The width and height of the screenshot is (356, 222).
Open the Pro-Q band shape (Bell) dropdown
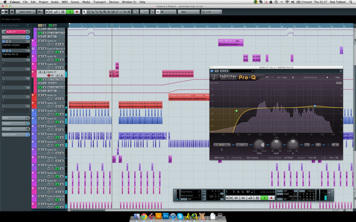[242, 144]
